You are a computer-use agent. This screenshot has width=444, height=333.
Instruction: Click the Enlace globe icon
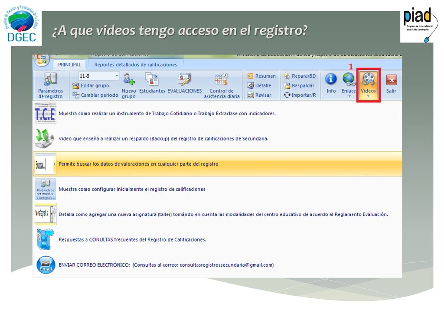point(349,79)
